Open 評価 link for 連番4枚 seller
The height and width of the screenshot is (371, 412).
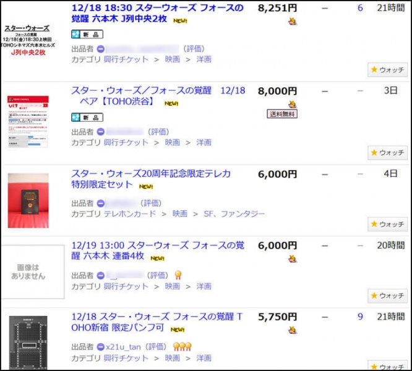coord(158,275)
